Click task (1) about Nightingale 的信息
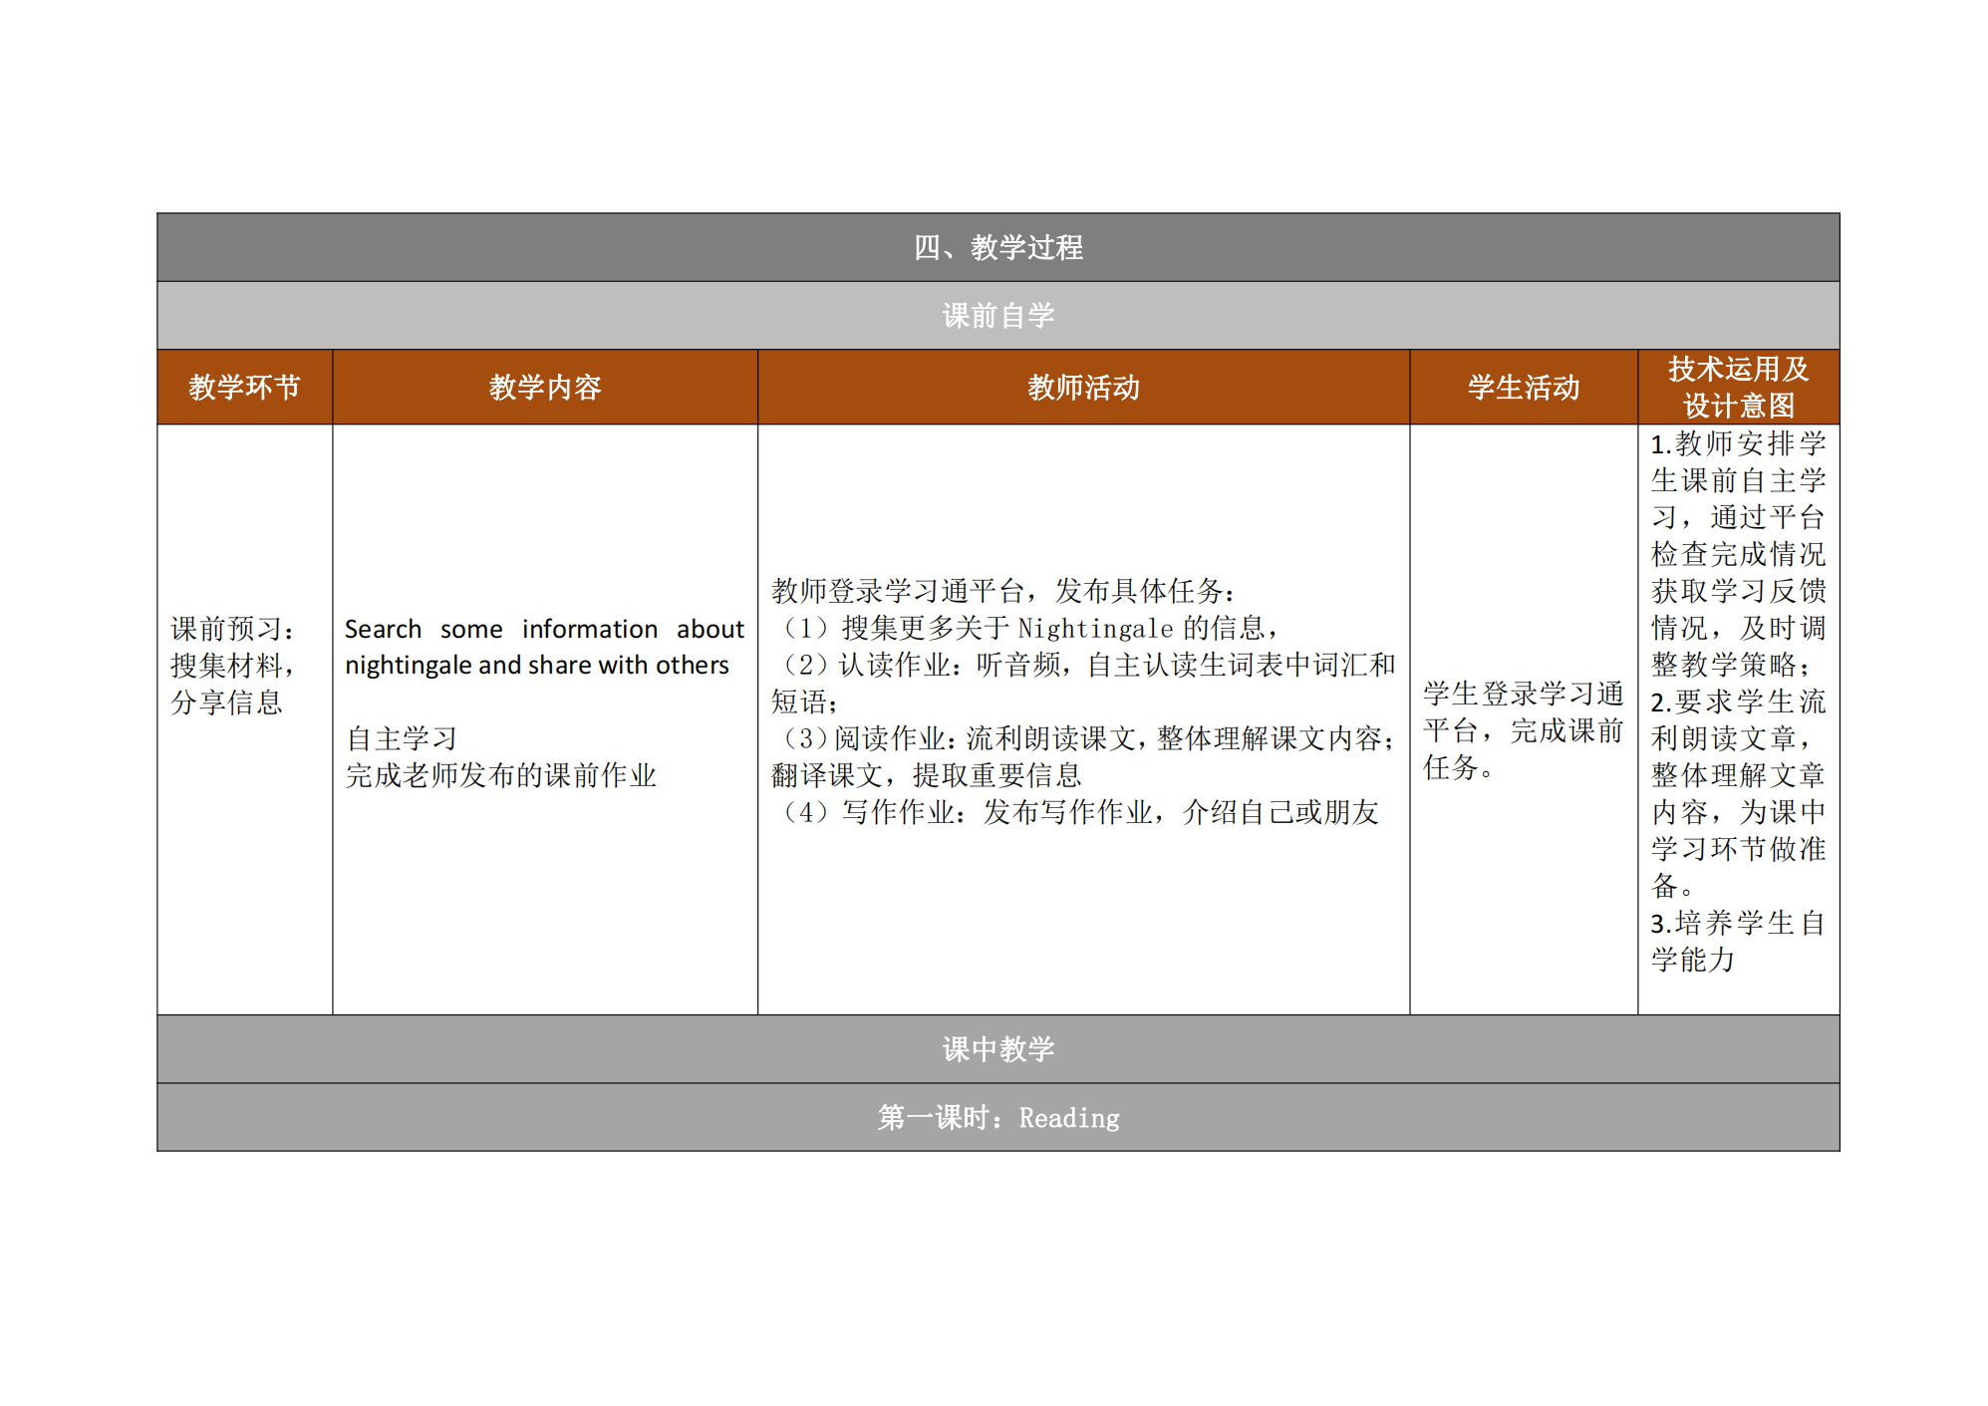This screenshot has height=1406, width=1988. 1025,629
